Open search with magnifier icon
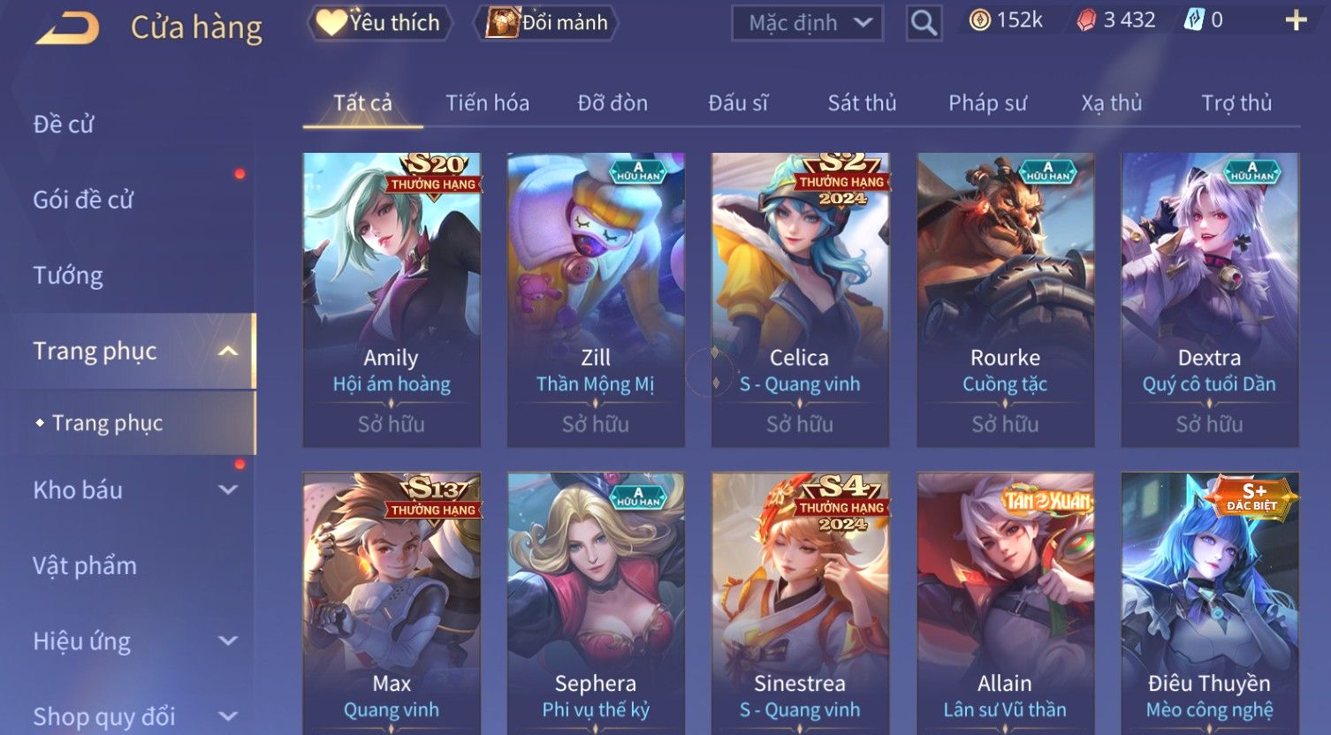1331x735 pixels. pos(924,23)
